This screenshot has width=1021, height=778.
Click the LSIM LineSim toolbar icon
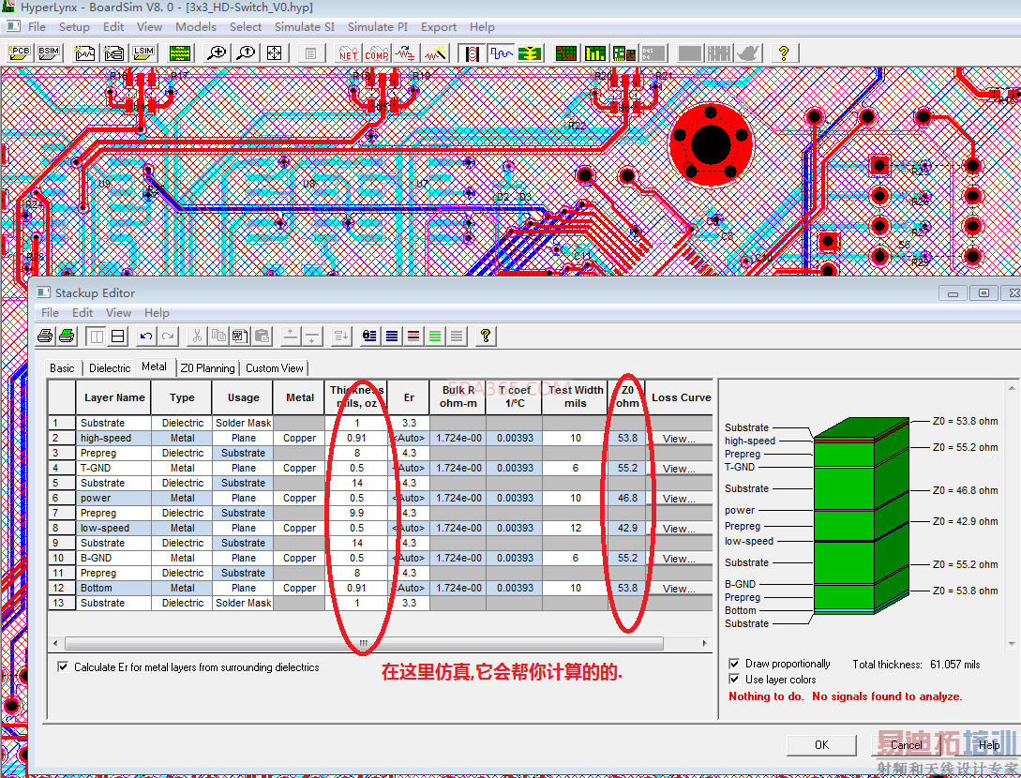point(143,53)
